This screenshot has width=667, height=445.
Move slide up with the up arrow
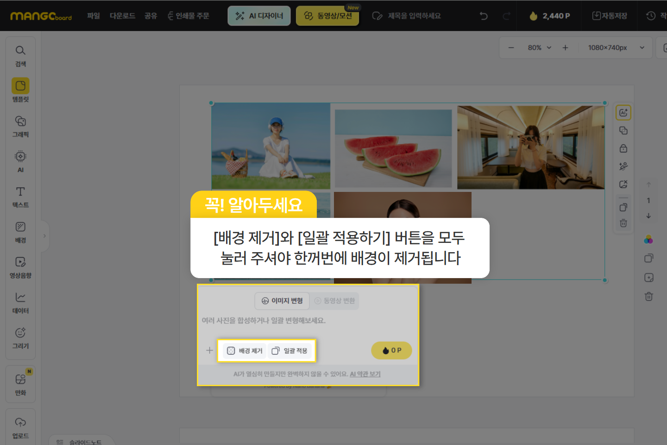tap(648, 184)
